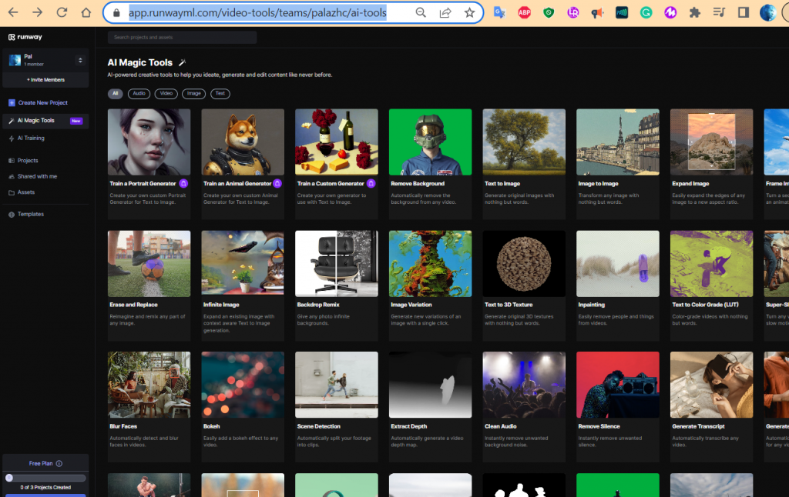Expand the Pal team switcher
Viewport: 789px width, 497px height.
[x=80, y=60]
